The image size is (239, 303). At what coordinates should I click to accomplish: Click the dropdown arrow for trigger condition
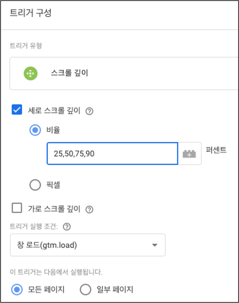155,245
